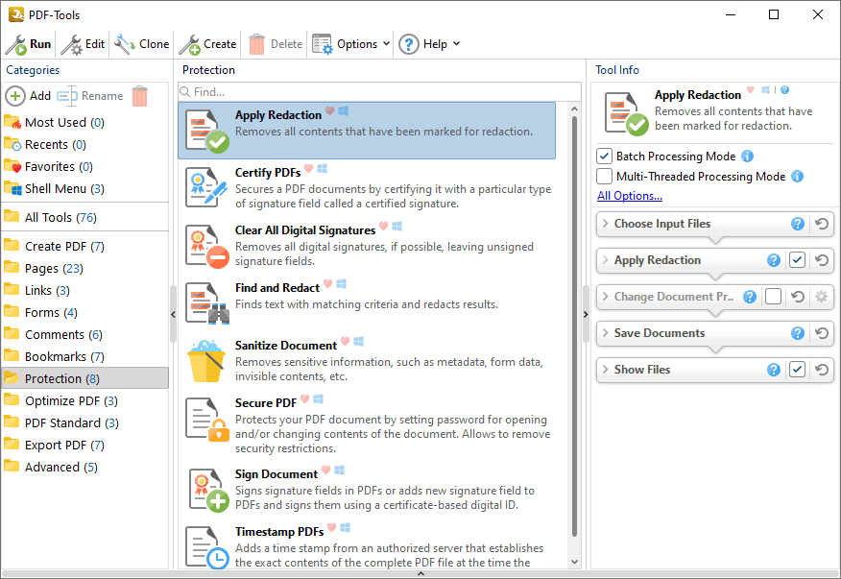
Task: Toggle Apply Redaction step checkbox
Action: (797, 260)
